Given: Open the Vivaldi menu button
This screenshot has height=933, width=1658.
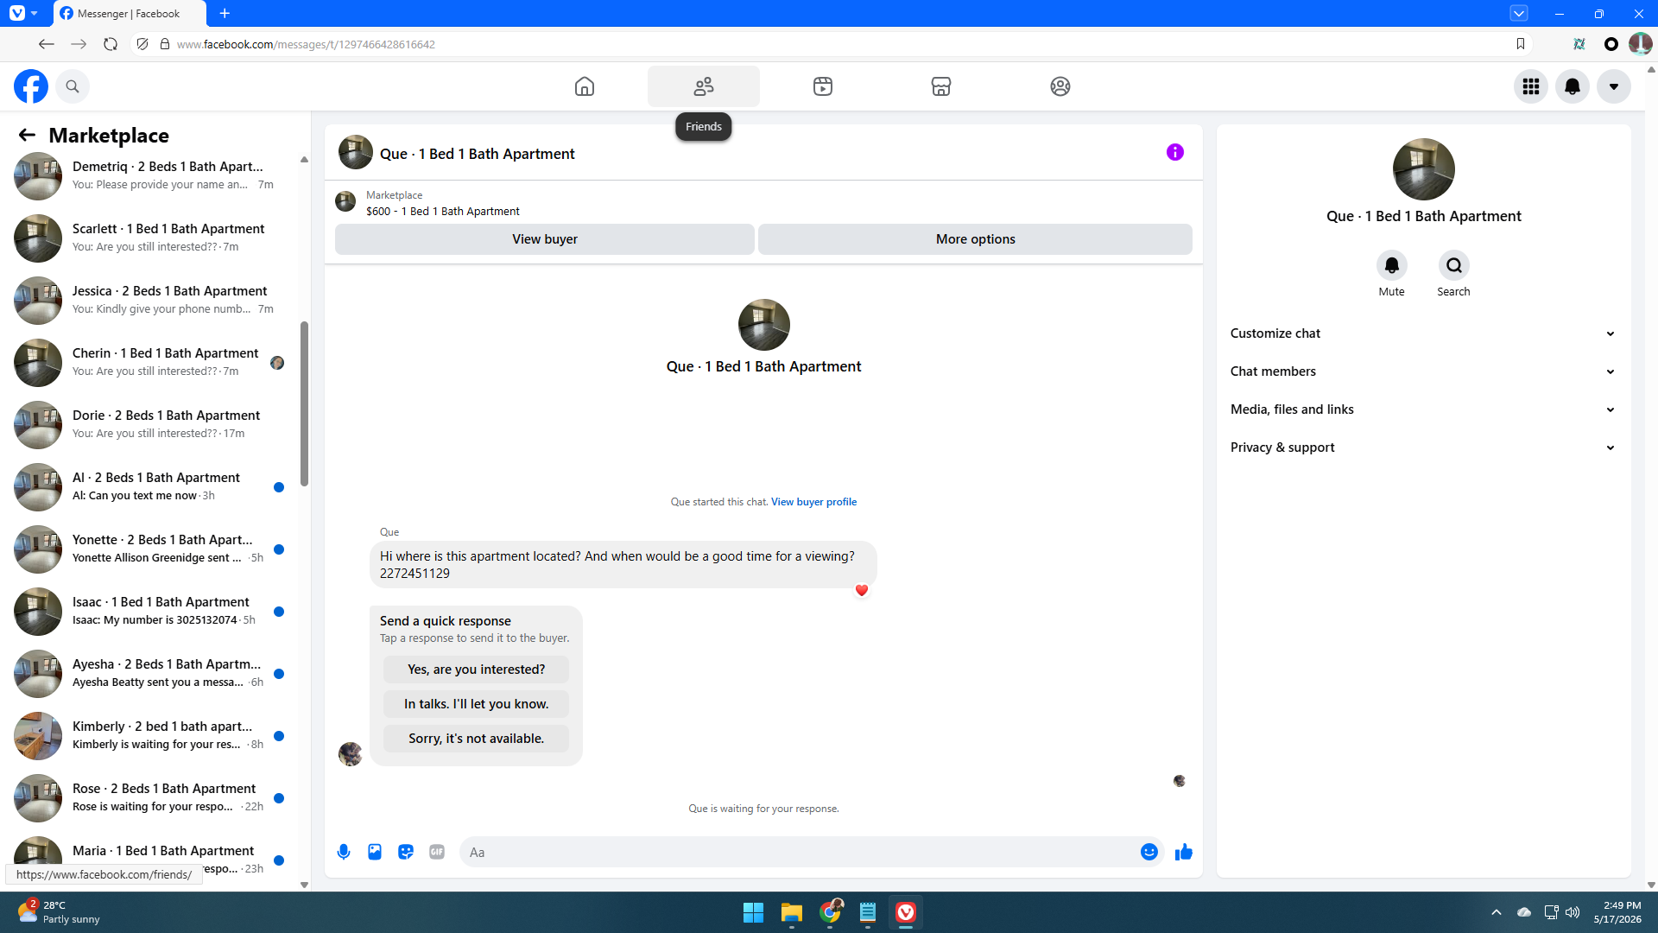Looking at the screenshot, I should (17, 13).
